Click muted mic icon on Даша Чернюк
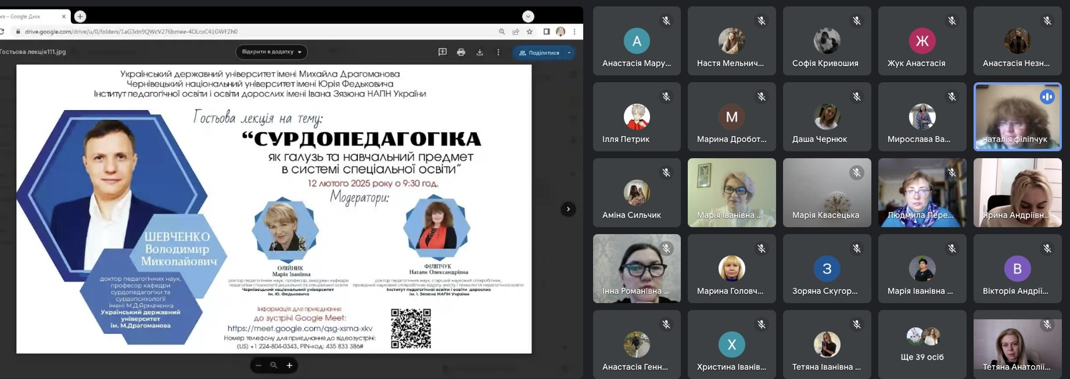 pos(857,97)
